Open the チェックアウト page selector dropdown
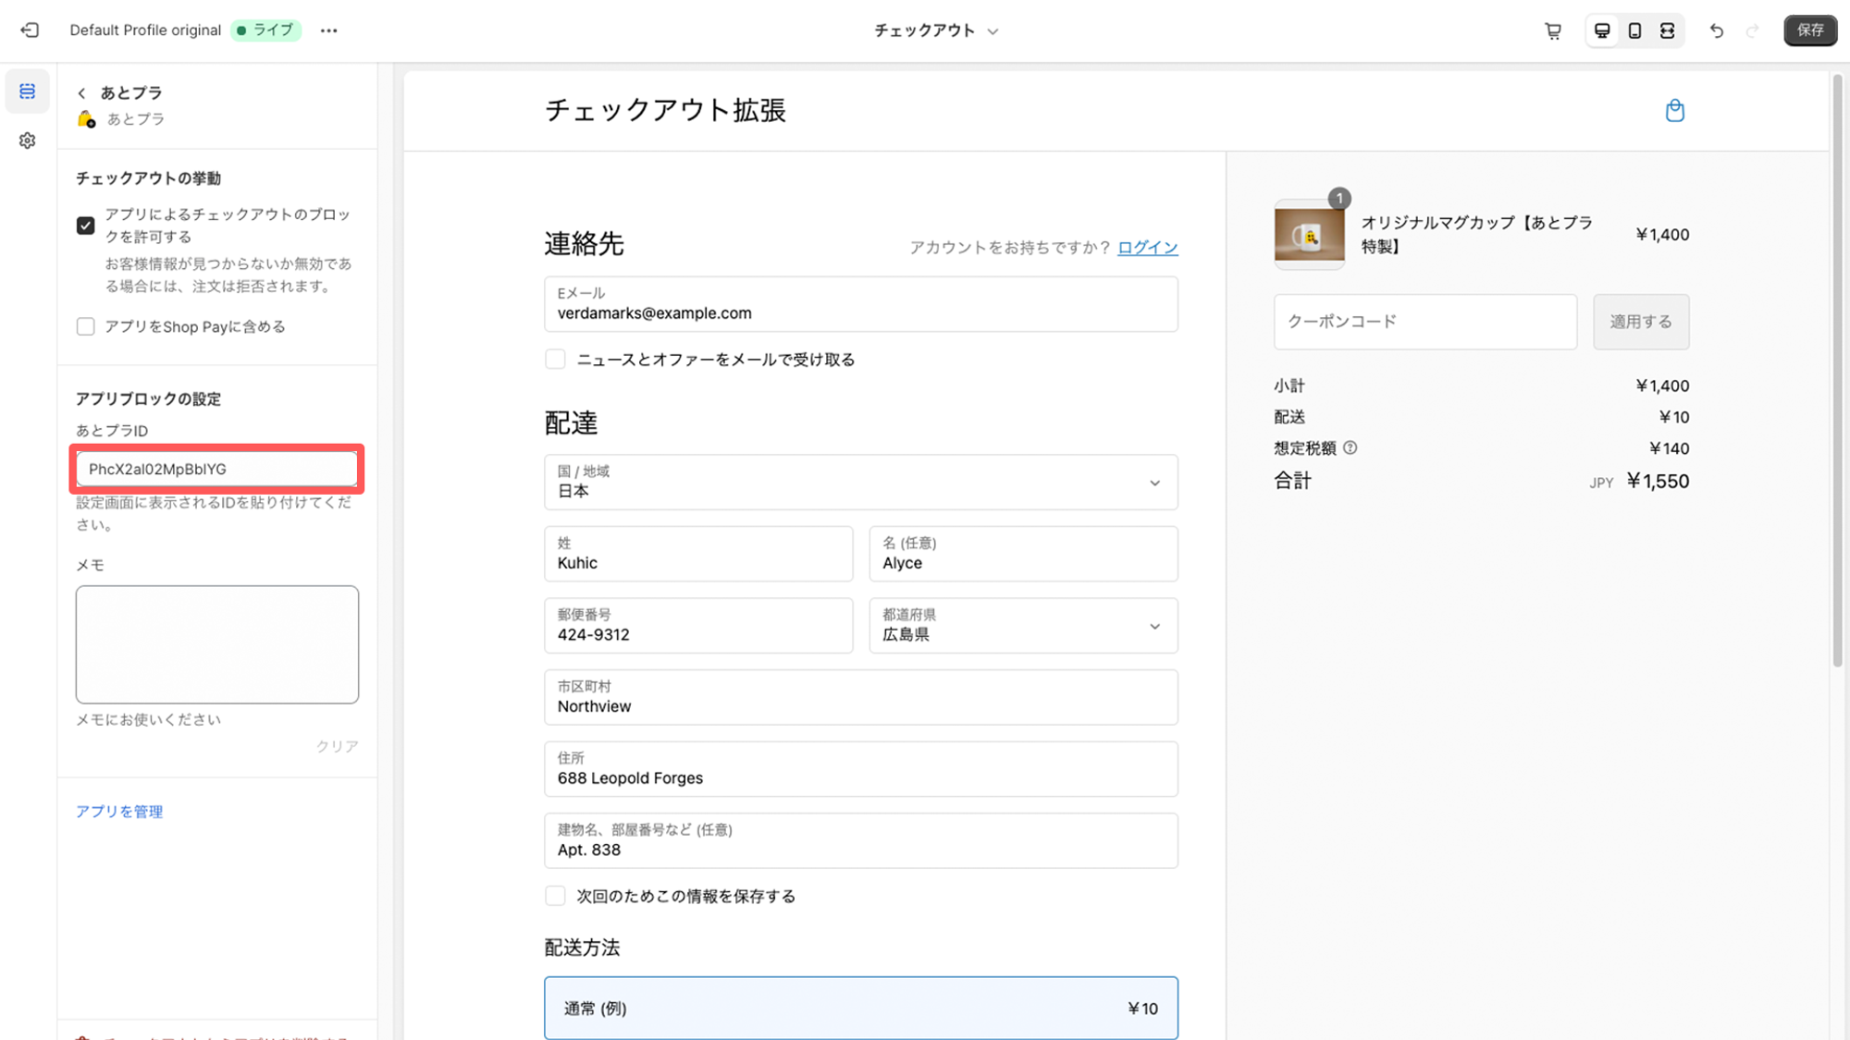 (936, 31)
